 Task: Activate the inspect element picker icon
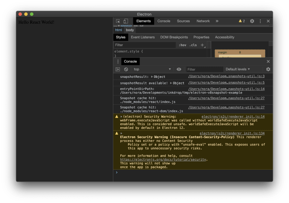coord(118,21)
